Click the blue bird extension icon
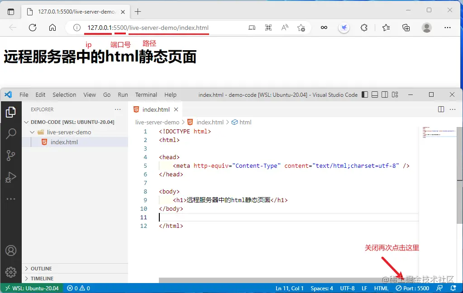Viewport: 463px width, 293px height. pos(344,28)
